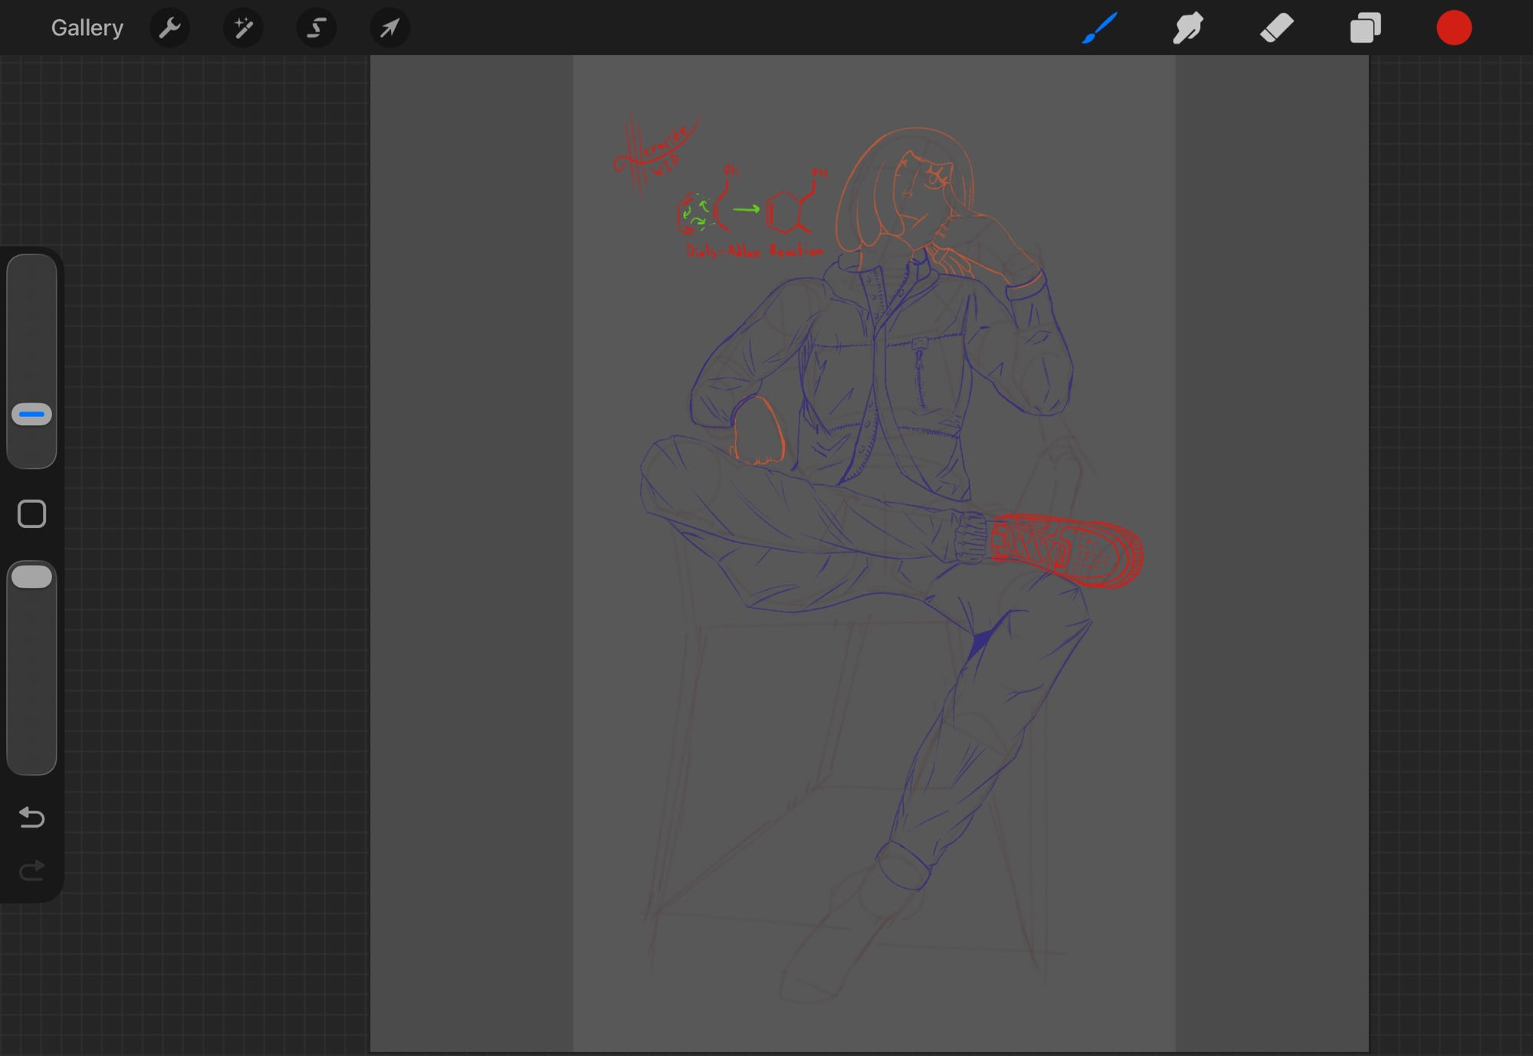Activate the Transform arrow tool
Screen dimensions: 1533x1056
click(x=389, y=28)
